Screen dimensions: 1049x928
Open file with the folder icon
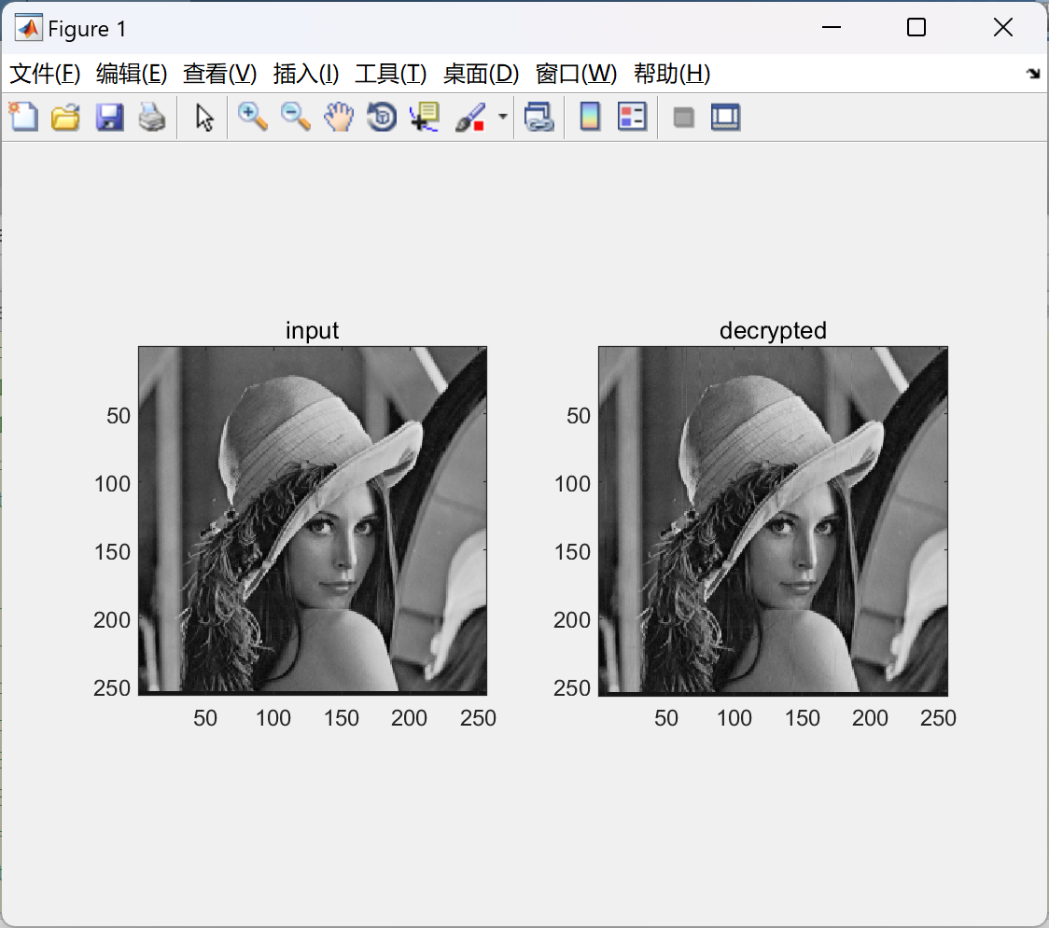[x=65, y=117]
